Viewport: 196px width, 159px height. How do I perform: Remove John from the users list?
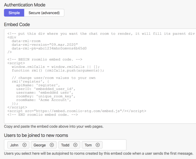click(24, 145)
